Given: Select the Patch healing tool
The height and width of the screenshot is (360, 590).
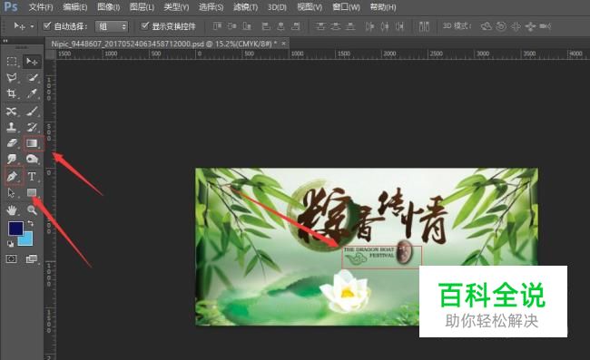Looking at the screenshot, I should coord(12,112).
